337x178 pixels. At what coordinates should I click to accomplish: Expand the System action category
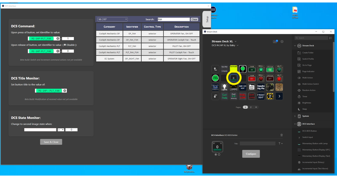tap(295, 116)
